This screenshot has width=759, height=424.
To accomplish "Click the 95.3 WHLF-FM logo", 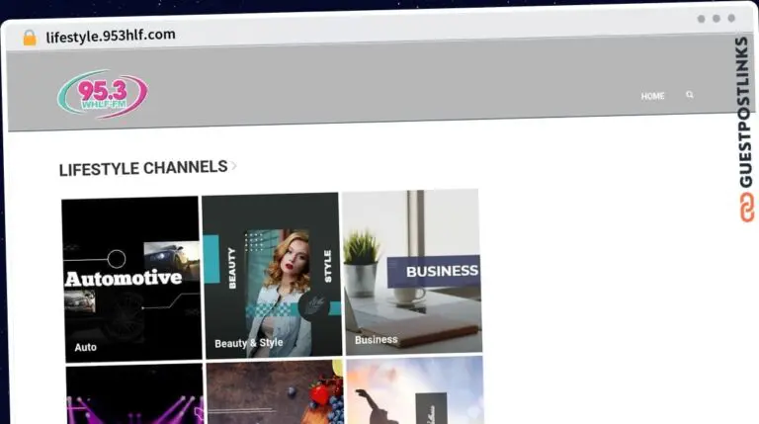I will 103,94.
